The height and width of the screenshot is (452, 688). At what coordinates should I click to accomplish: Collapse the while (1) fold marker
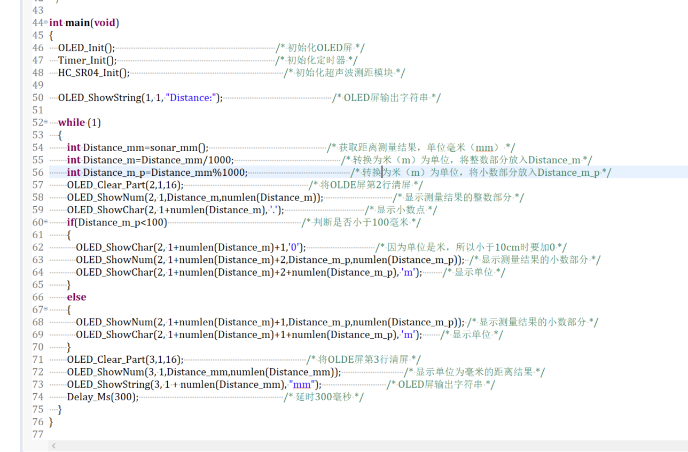click(x=45, y=122)
